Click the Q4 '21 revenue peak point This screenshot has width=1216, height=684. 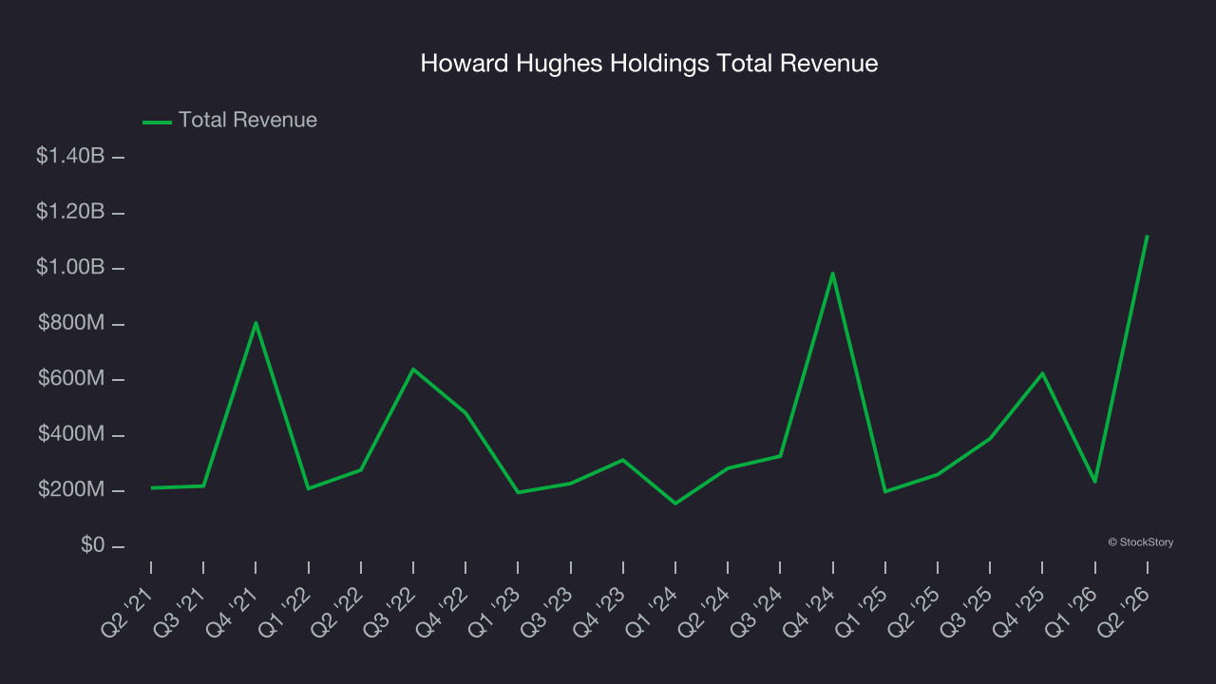click(256, 322)
